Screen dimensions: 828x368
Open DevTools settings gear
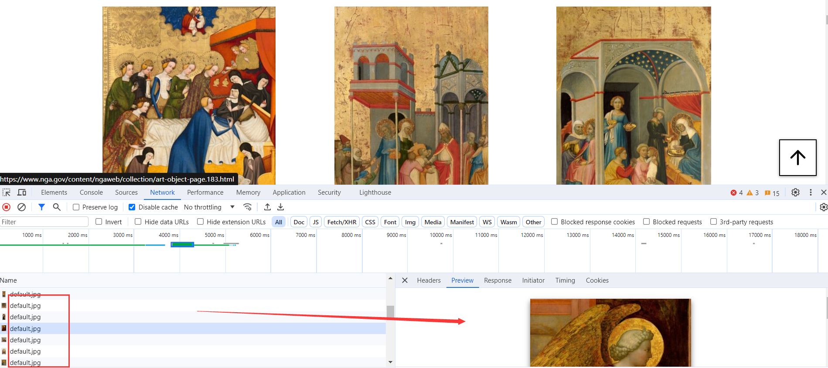coord(796,192)
